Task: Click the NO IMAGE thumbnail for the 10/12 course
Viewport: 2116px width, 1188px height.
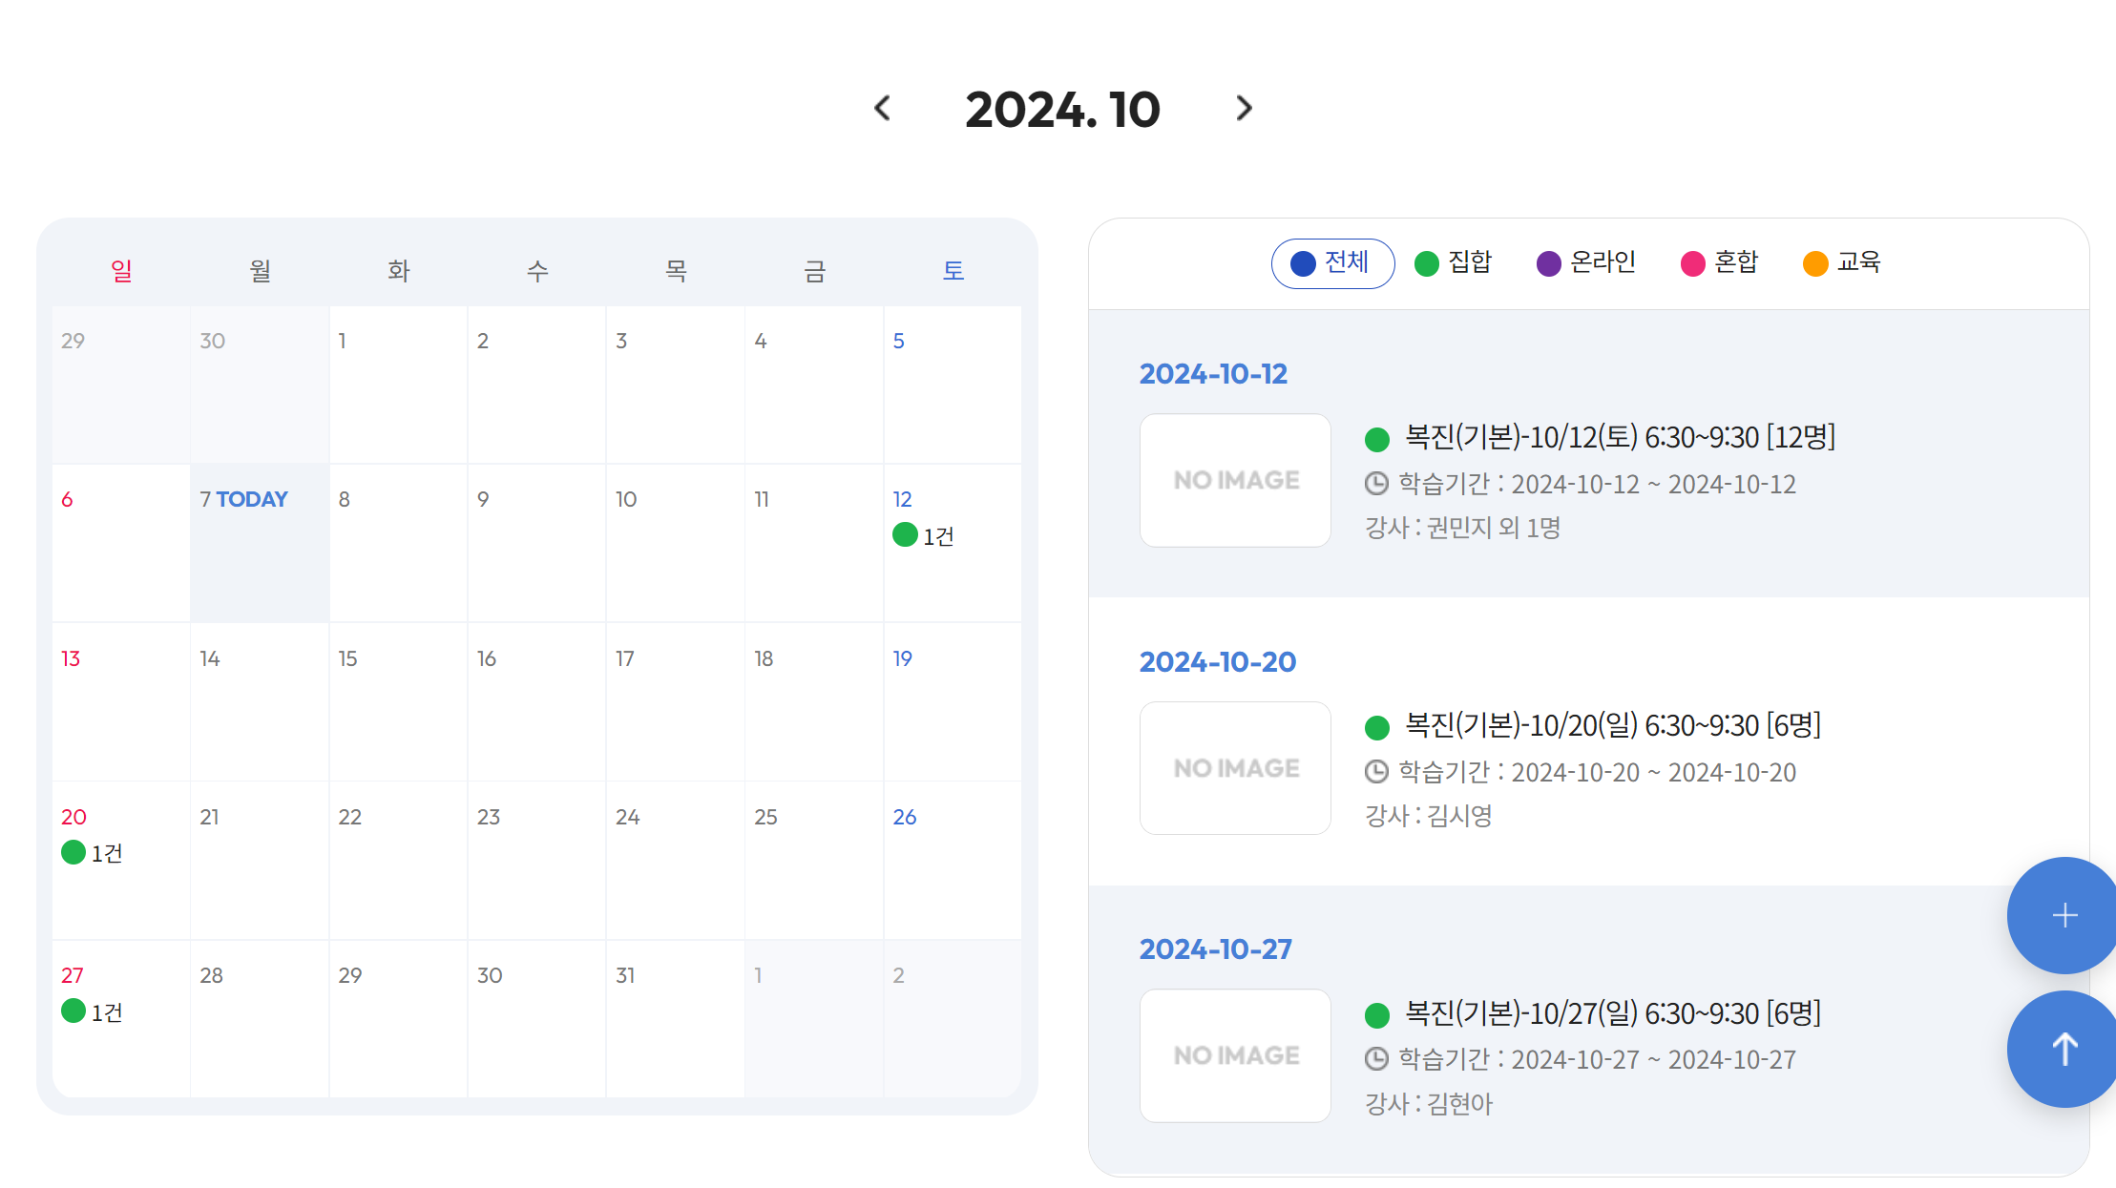Action: [1235, 480]
